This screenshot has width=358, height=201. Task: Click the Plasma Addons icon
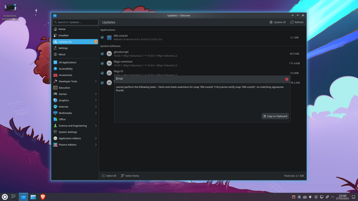(55, 145)
